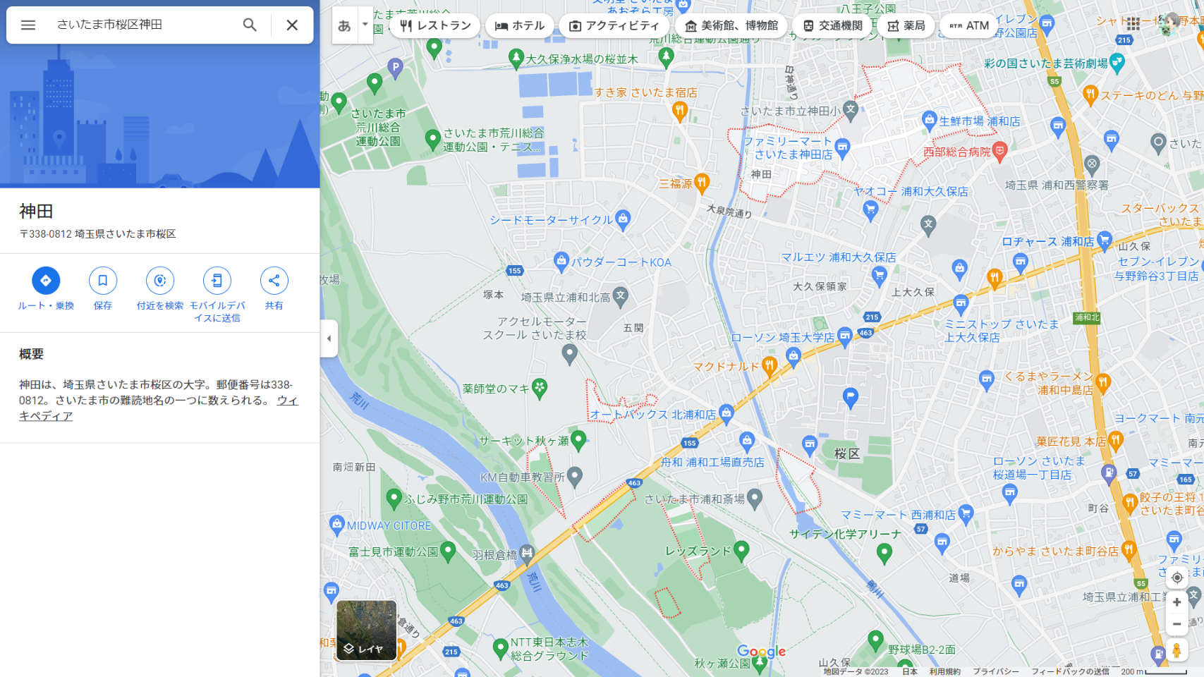Select the ATM category chip
Screen dimensions: 1204x677
pos(969,25)
